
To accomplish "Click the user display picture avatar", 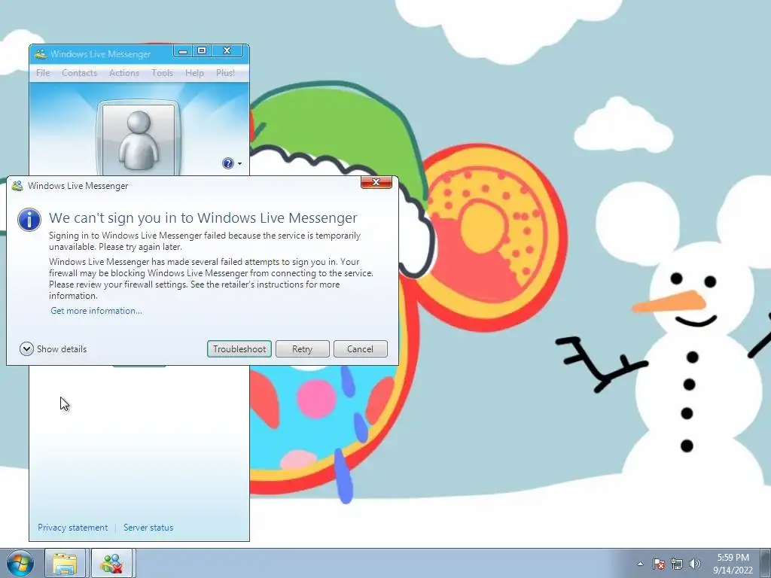I will click(139, 140).
